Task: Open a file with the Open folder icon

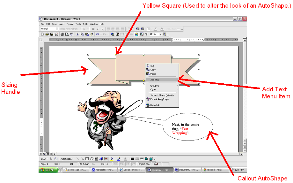Action: pyautogui.click(x=47, y=34)
